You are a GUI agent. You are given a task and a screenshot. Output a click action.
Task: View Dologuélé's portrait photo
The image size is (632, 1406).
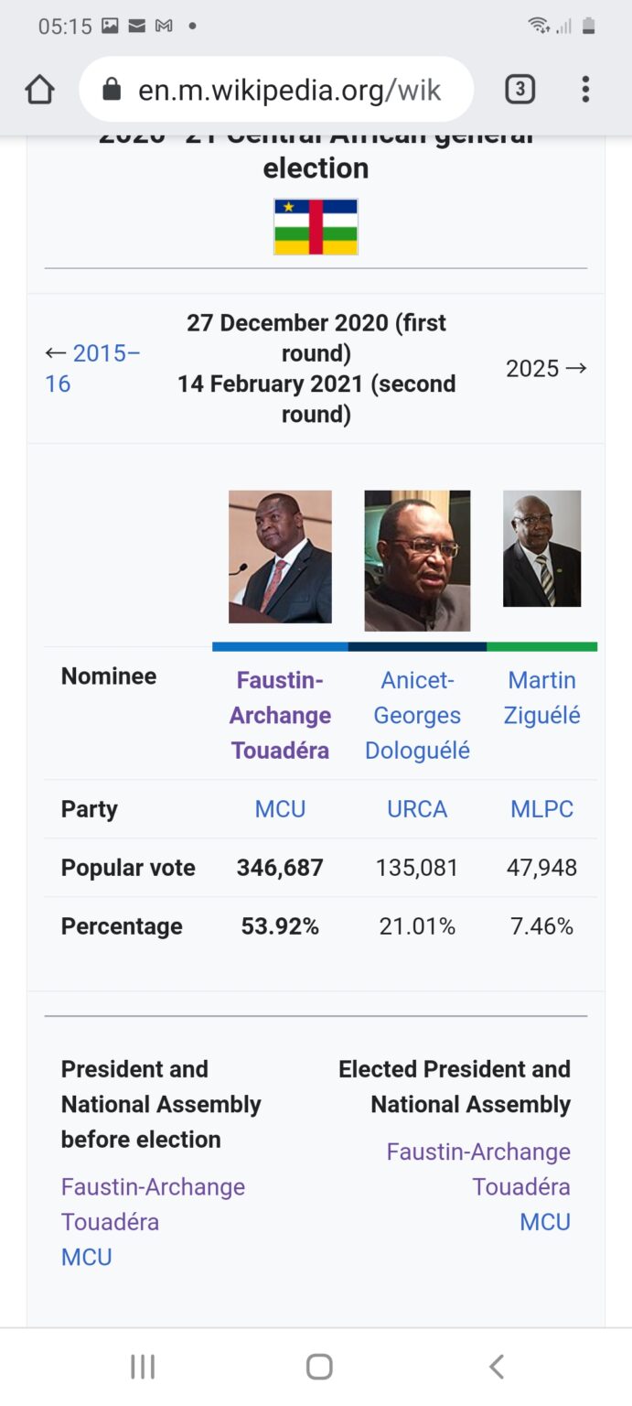pyautogui.click(x=417, y=560)
